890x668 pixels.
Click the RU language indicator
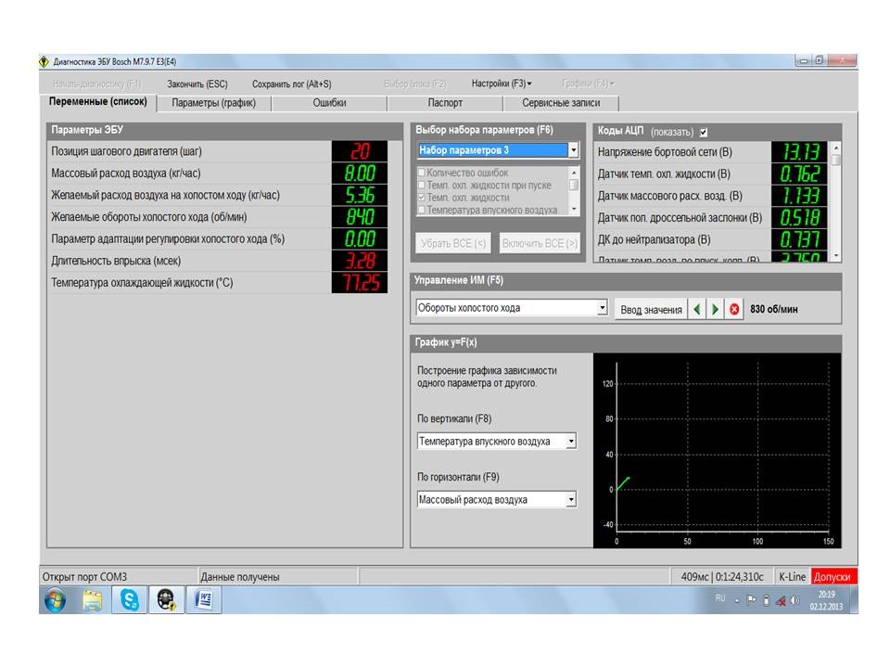[x=720, y=598]
